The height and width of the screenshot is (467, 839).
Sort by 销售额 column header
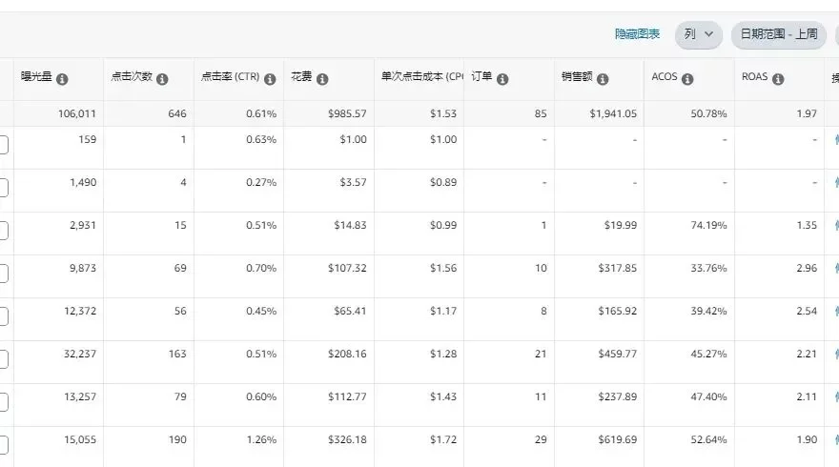point(577,76)
